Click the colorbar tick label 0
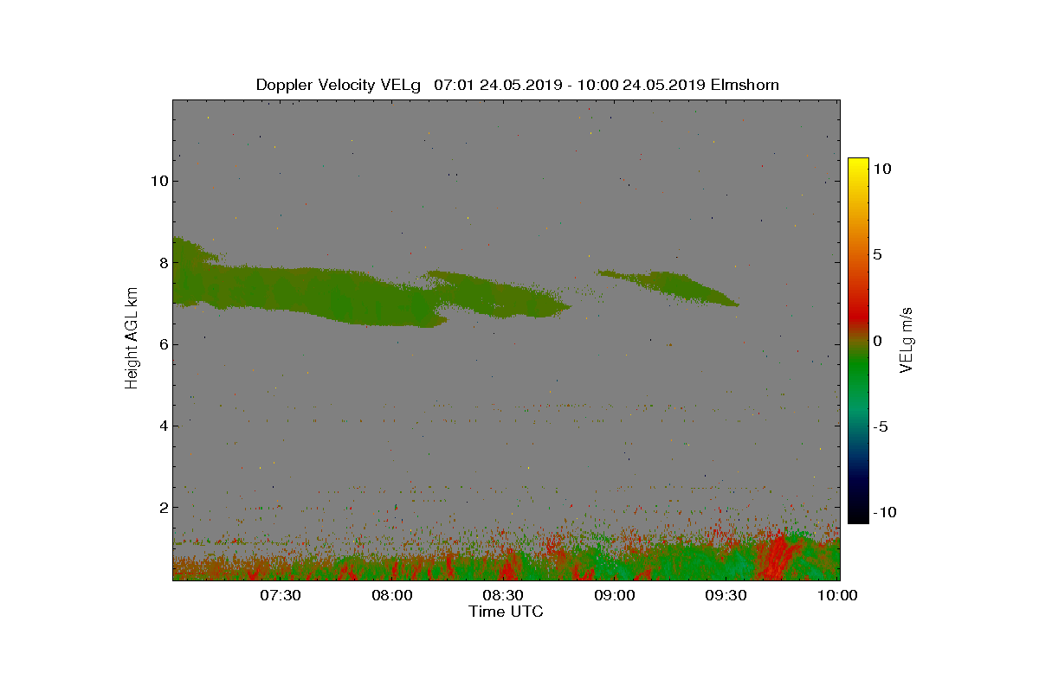This screenshot has height=692, width=1039. click(876, 340)
